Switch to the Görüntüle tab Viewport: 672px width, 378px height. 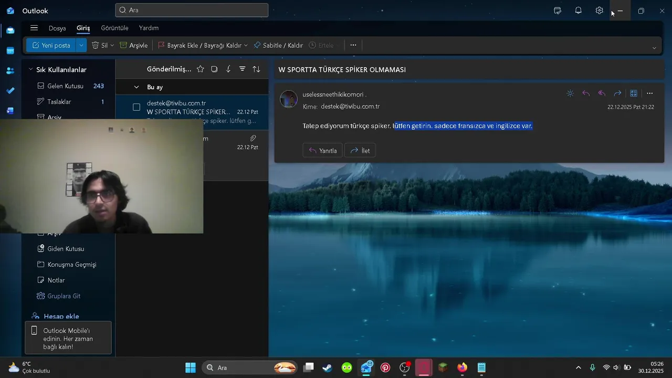[x=114, y=28]
